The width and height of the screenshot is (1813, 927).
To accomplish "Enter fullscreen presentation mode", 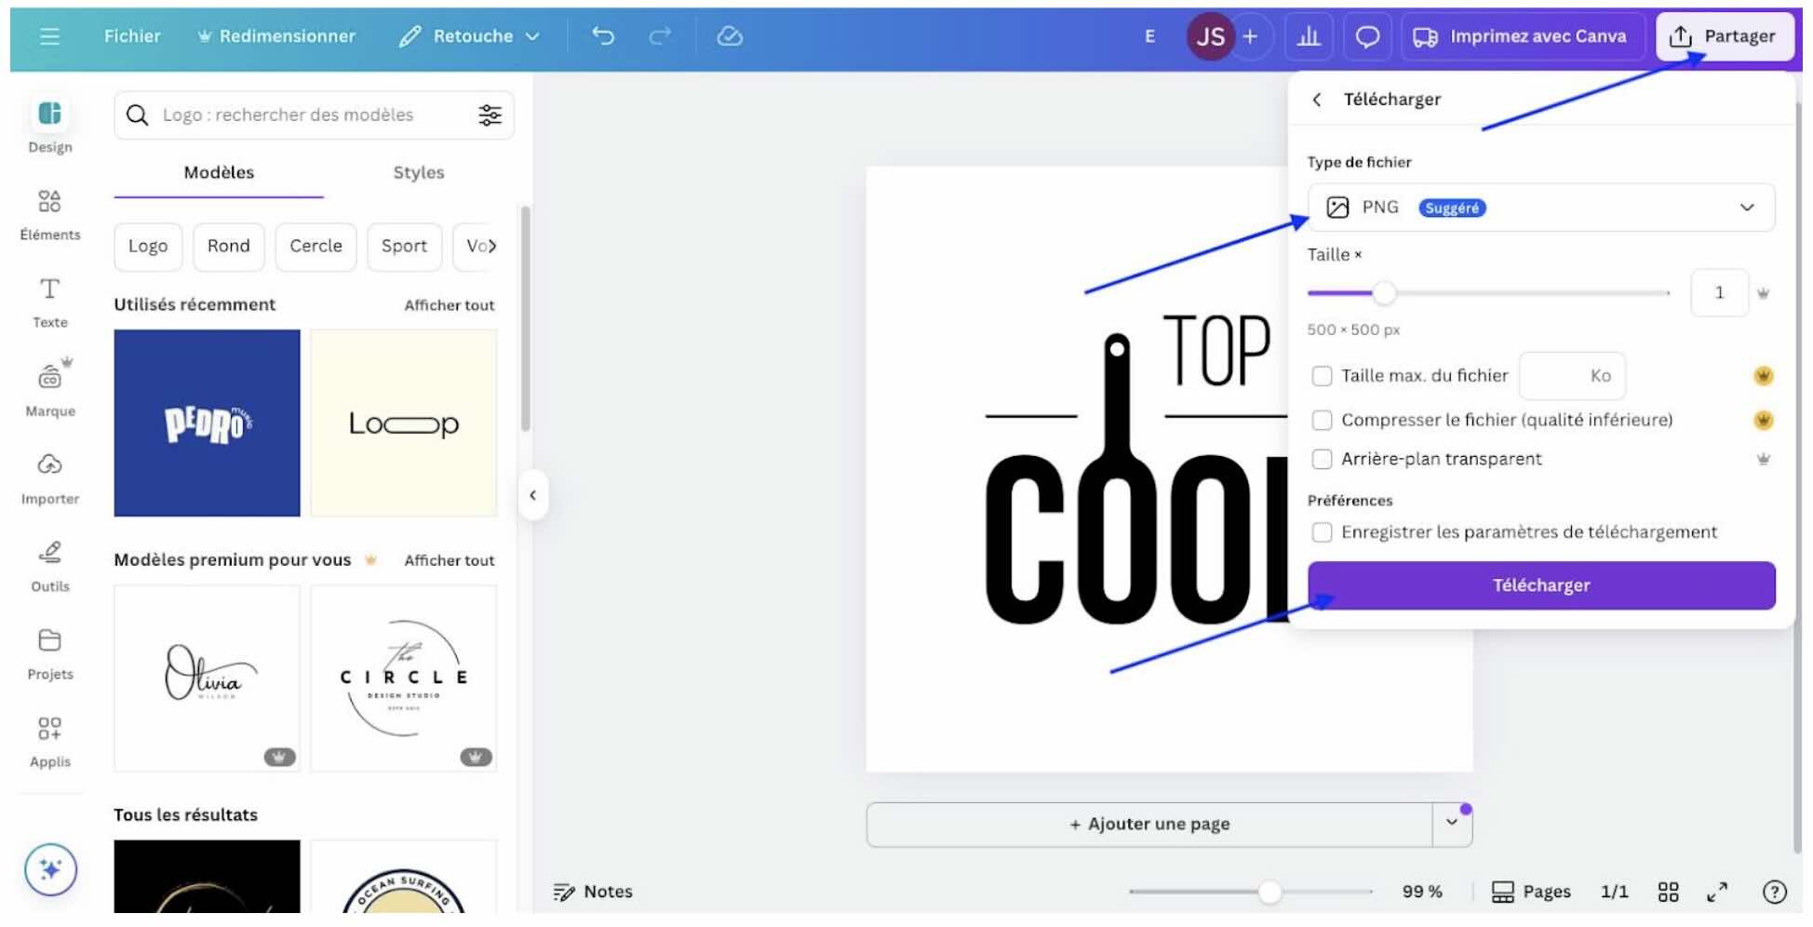I will click(x=1717, y=892).
